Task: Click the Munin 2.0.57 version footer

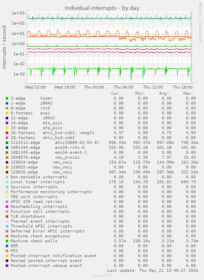Action: (102, 275)
